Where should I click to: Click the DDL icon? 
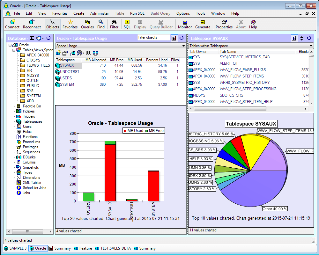tap(88, 53)
